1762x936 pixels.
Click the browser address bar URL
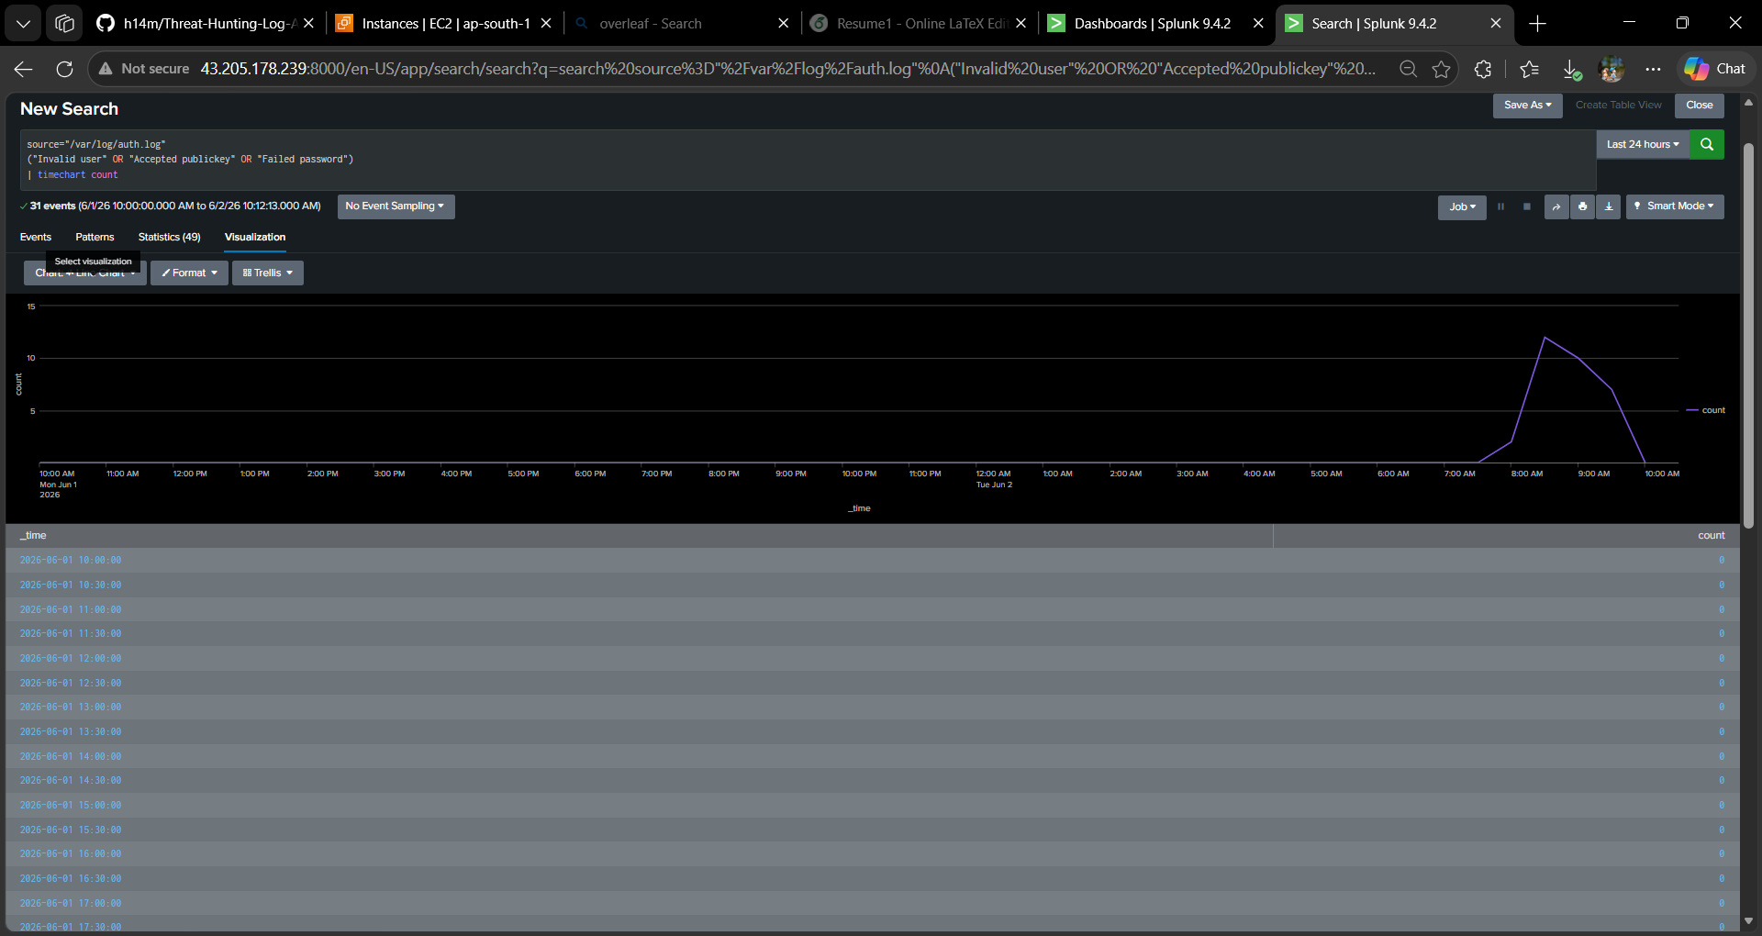(787, 69)
